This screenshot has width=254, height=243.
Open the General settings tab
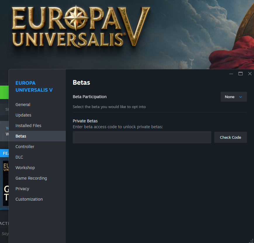click(x=23, y=105)
